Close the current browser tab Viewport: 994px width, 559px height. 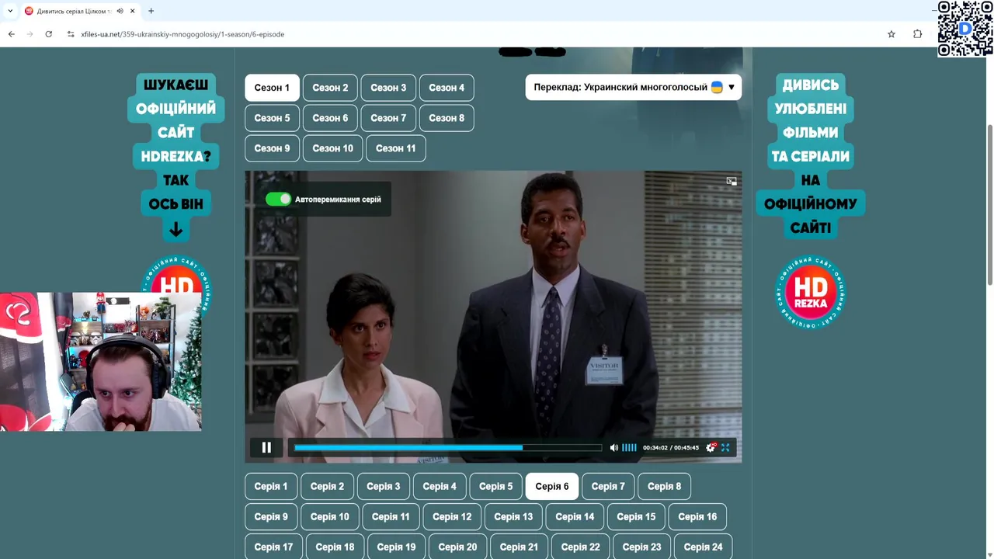(133, 11)
